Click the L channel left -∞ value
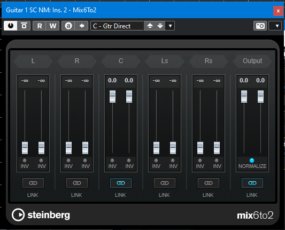The image size is (285, 230). (x=25, y=81)
